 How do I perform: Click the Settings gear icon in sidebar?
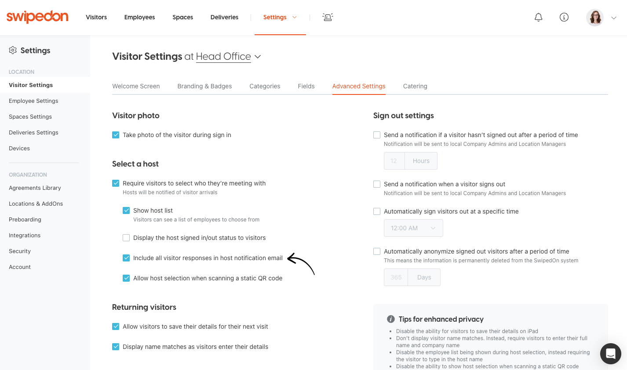[x=13, y=50]
